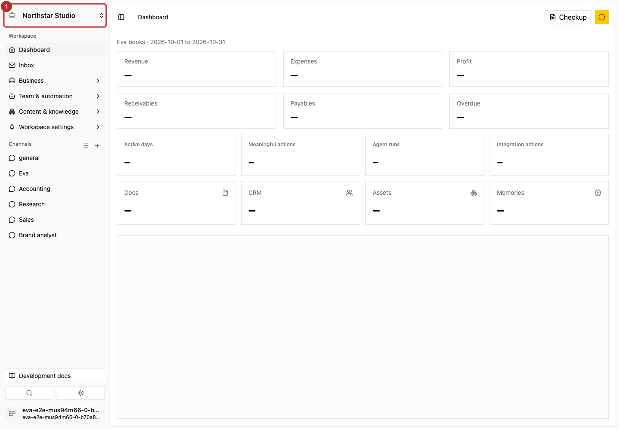Viewport: 619px width, 429px height.
Task: Open the Northstar Studio workspace switcher
Action: (x=55, y=15)
